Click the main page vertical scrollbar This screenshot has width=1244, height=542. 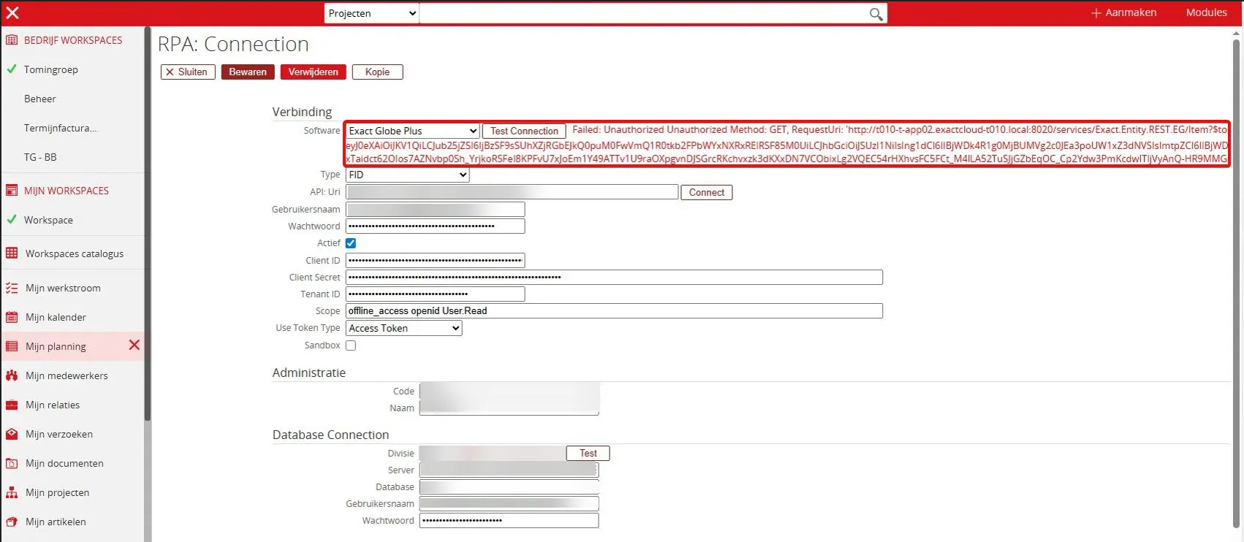(x=1236, y=278)
